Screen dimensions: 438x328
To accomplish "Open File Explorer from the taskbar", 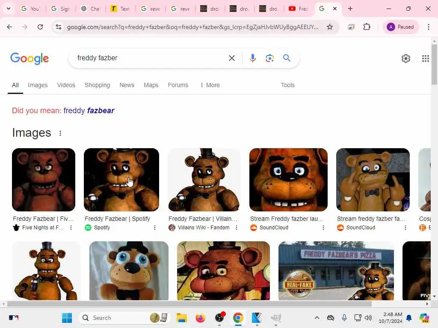I will (181, 318).
